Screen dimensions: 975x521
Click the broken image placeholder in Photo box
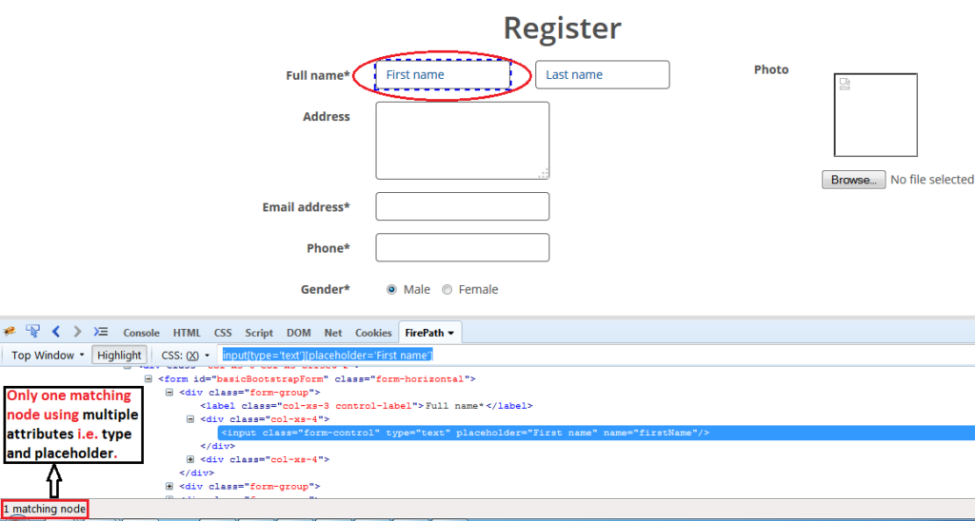tap(845, 85)
